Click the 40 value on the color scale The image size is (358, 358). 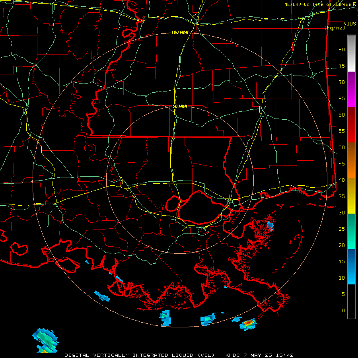[342, 180]
